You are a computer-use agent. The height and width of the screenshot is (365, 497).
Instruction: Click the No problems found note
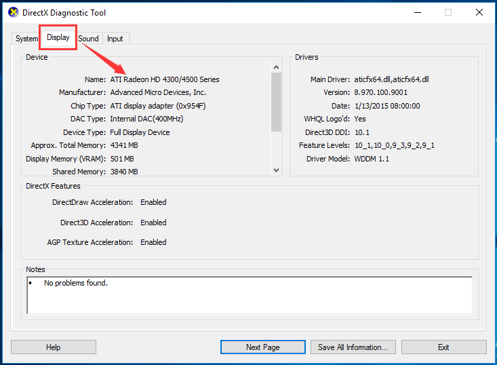tap(76, 283)
